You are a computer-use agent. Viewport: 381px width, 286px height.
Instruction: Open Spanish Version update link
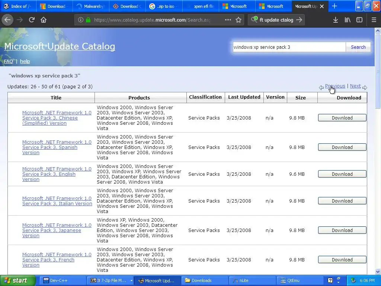pyautogui.click(x=57, y=147)
